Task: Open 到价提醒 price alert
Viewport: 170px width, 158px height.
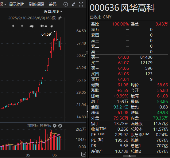Action: click(37, 4)
